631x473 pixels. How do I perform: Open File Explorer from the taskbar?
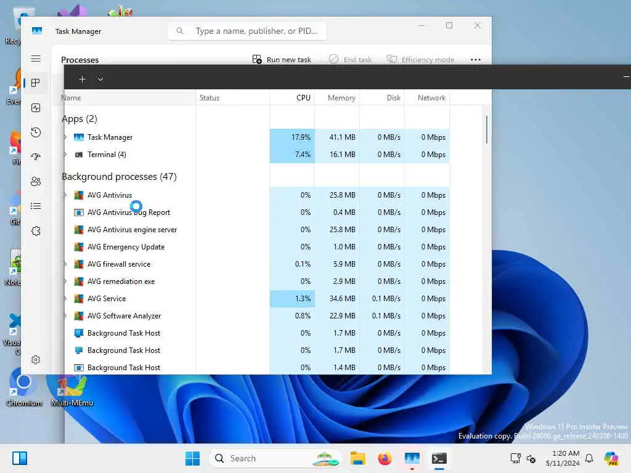[358, 458]
